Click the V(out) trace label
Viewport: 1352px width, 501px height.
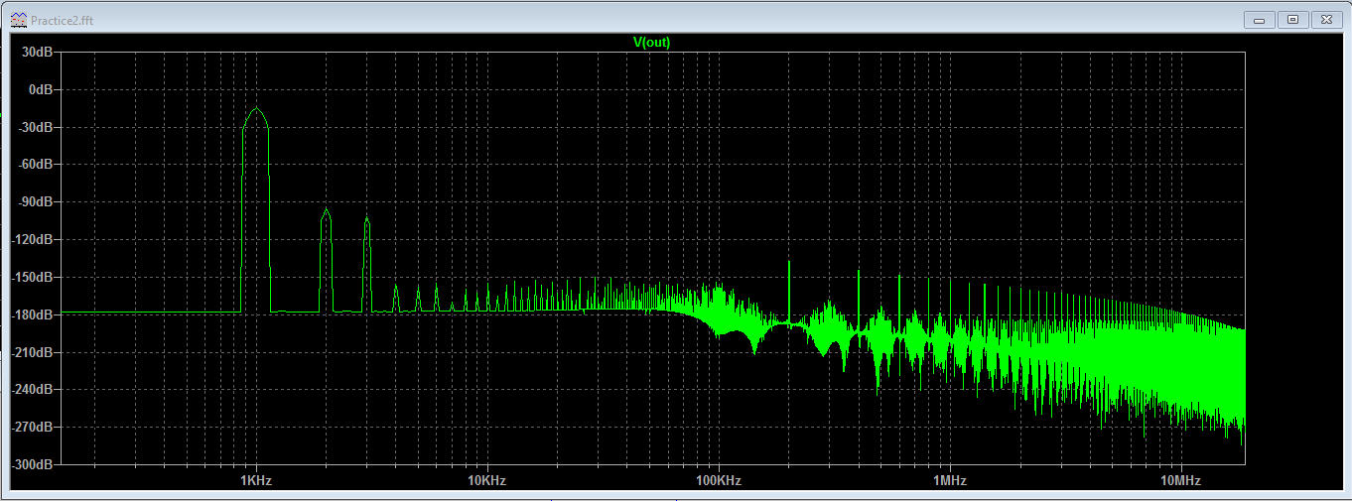tap(651, 42)
